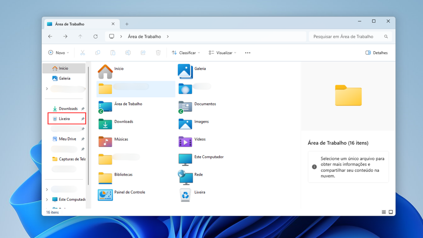Screen dimensions: 423x238
Task: Add a new tab with plus button
Action: tap(127, 24)
